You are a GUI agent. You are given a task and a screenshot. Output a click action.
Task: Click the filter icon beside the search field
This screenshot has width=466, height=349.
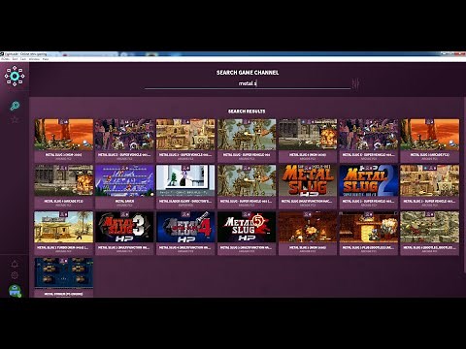pyautogui.click(x=355, y=83)
